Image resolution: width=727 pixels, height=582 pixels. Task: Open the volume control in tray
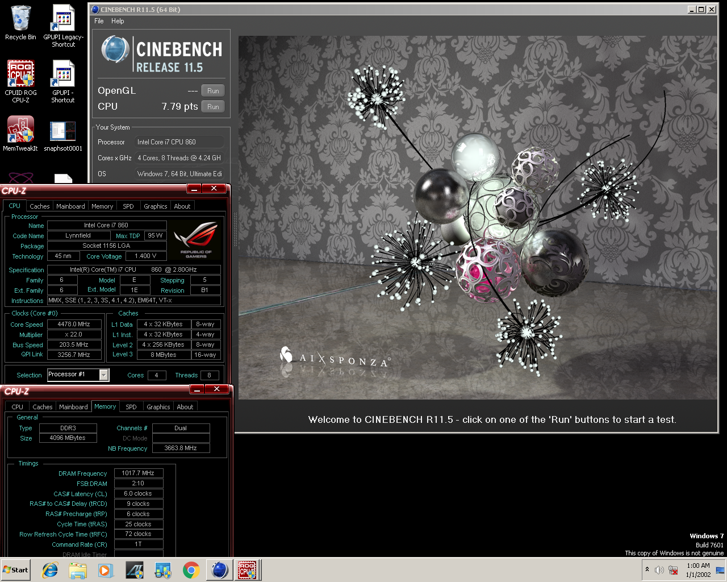tap(659, 570)
